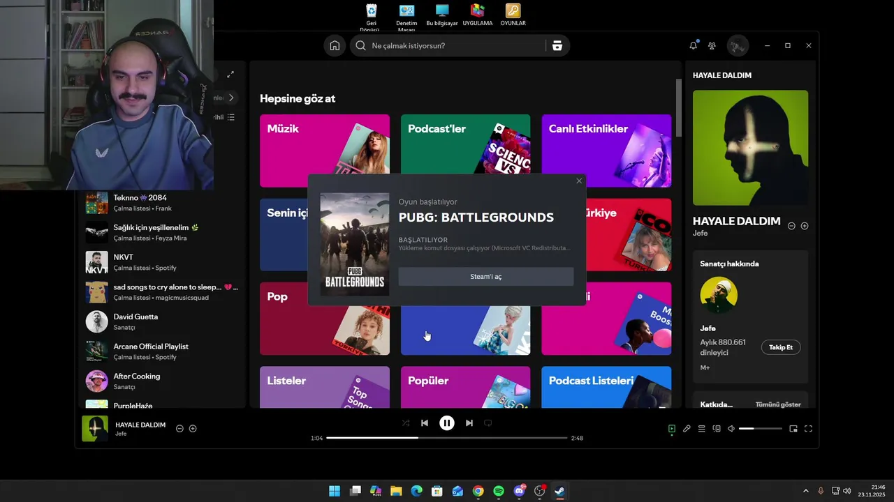Image resolution: width=894 pixels, height=502 pixels.
Task: Pause the current song
Action: pyautogui.click(x=447, y=423)
